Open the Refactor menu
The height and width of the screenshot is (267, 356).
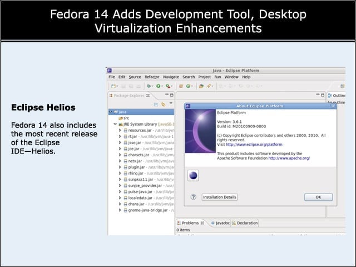point(152,77)
